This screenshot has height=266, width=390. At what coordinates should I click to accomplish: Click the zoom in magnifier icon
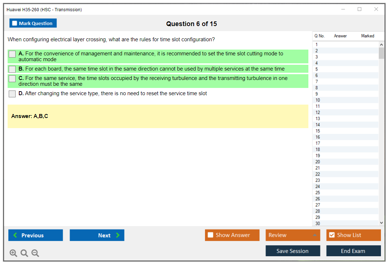[13, 253]
